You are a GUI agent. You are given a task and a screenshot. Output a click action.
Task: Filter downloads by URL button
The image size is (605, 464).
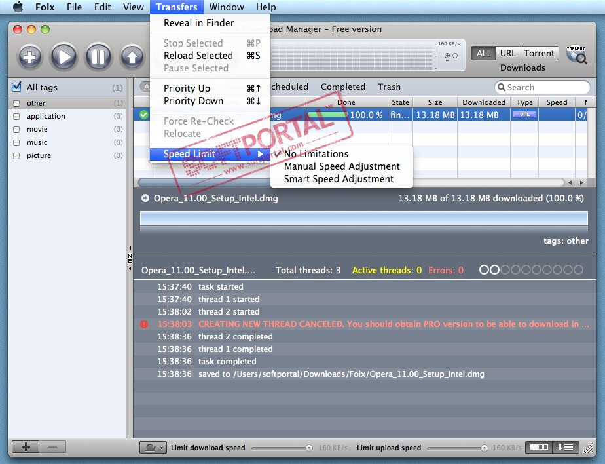508,53
